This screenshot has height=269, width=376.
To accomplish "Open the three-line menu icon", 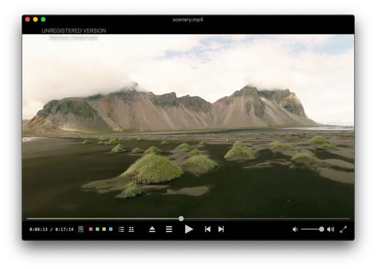I will pos(169,229).
